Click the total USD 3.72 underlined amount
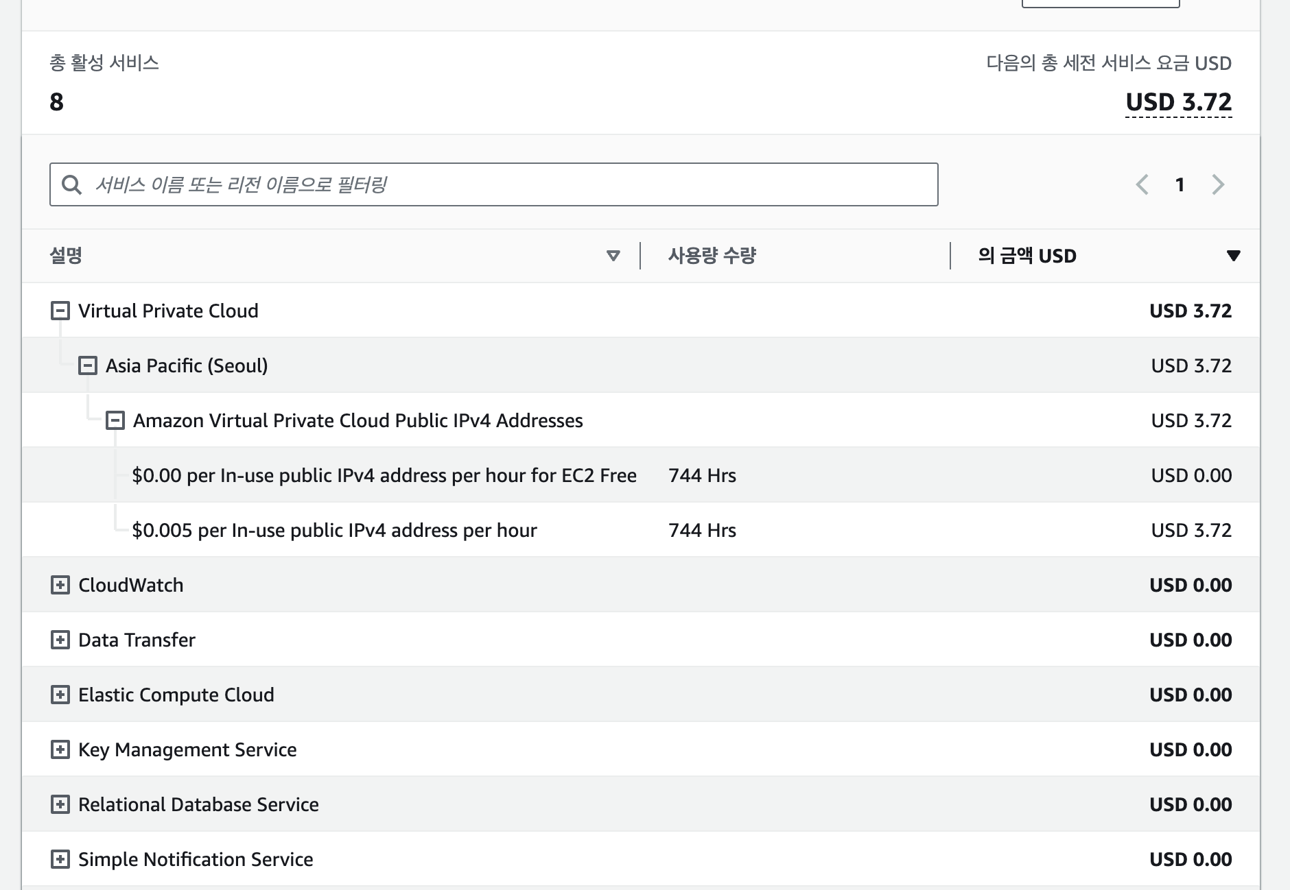The image size is (1290, 890). tap(1179, 102)
